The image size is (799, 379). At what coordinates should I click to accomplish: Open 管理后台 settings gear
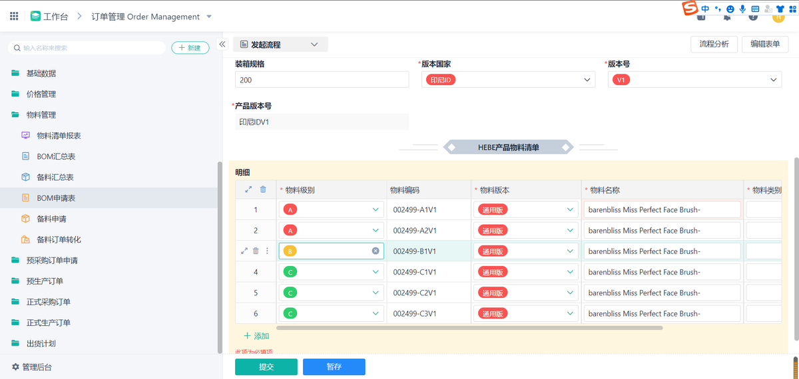point(16,367)
